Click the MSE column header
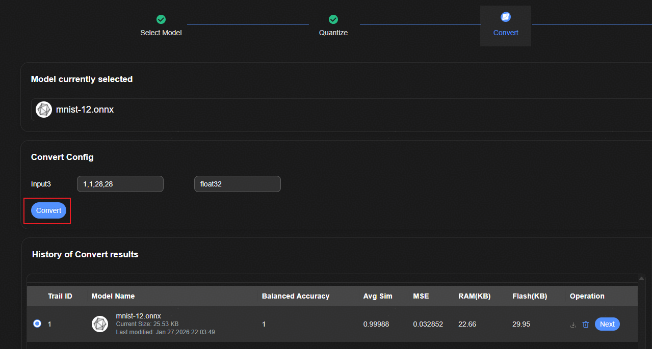The image size is (652, 349). 421,296
